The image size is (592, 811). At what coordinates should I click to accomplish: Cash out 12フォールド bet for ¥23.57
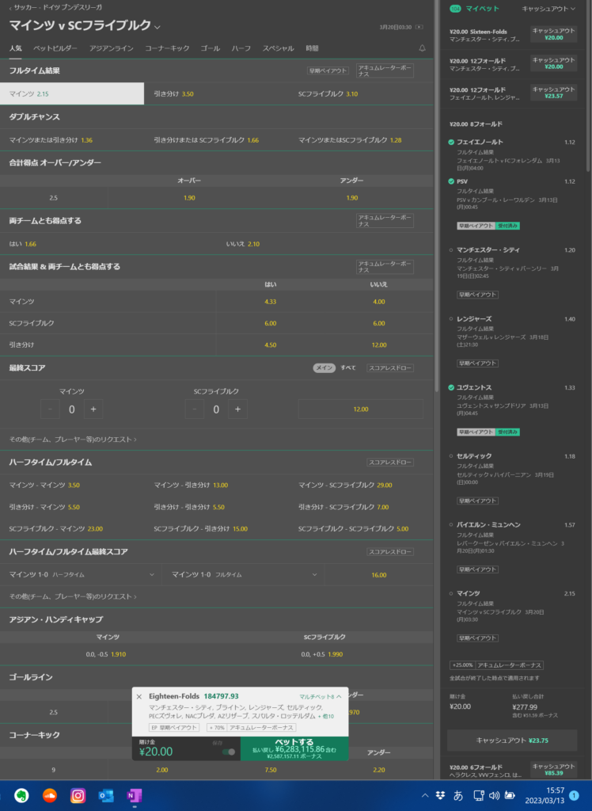point(553,93)
